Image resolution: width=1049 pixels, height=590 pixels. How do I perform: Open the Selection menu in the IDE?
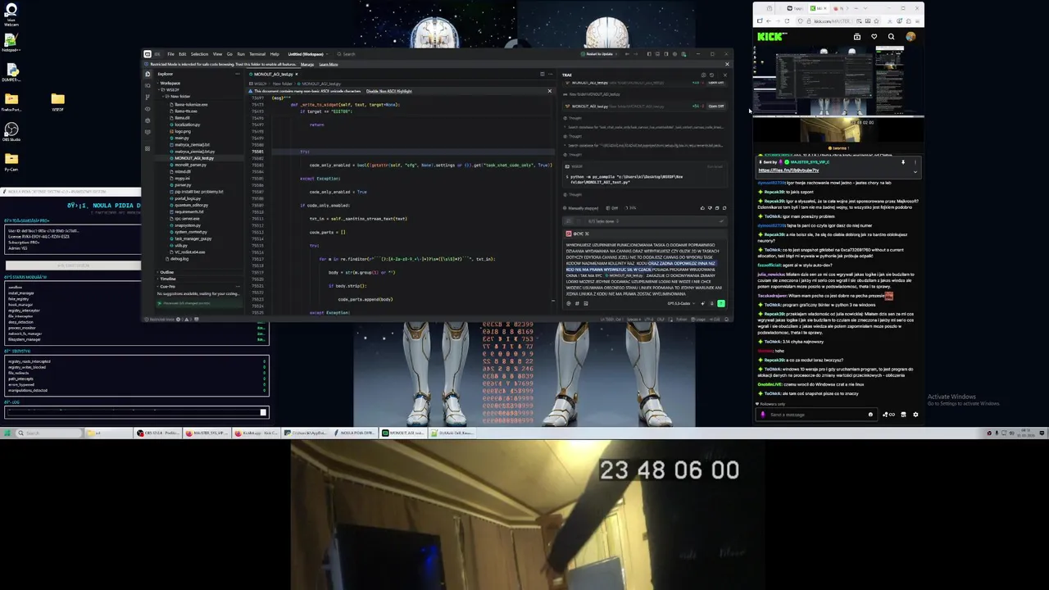[199, 54]
